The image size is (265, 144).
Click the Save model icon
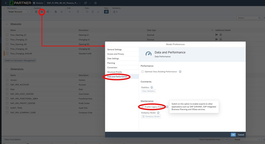tap(36, 12)
